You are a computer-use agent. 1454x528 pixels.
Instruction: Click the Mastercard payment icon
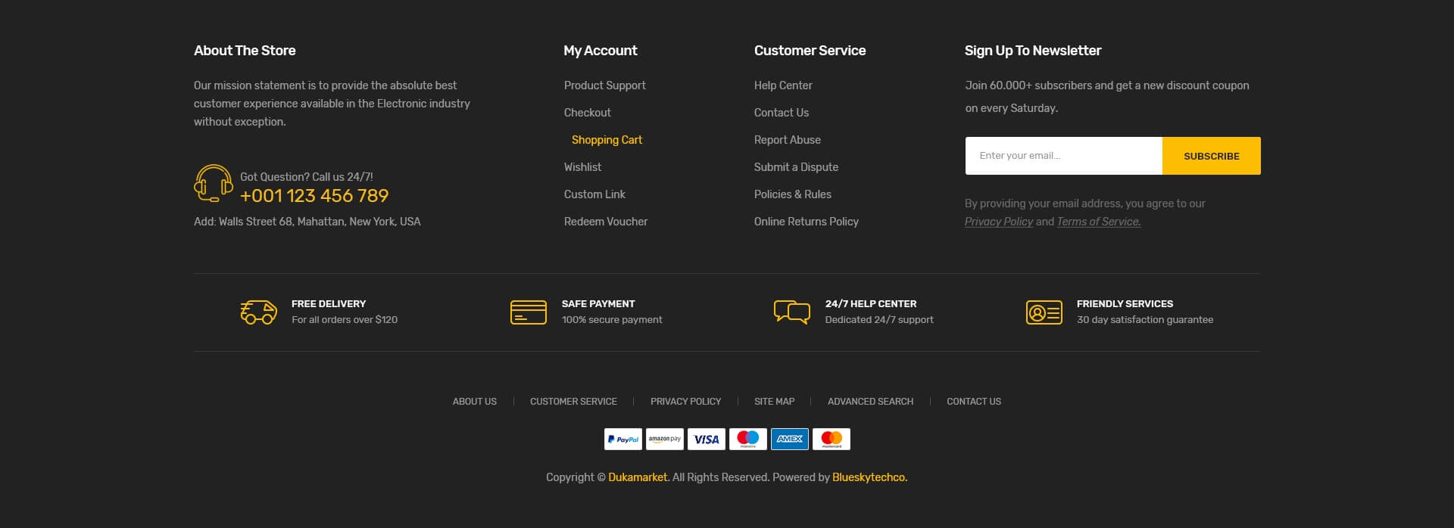[831, 439]
